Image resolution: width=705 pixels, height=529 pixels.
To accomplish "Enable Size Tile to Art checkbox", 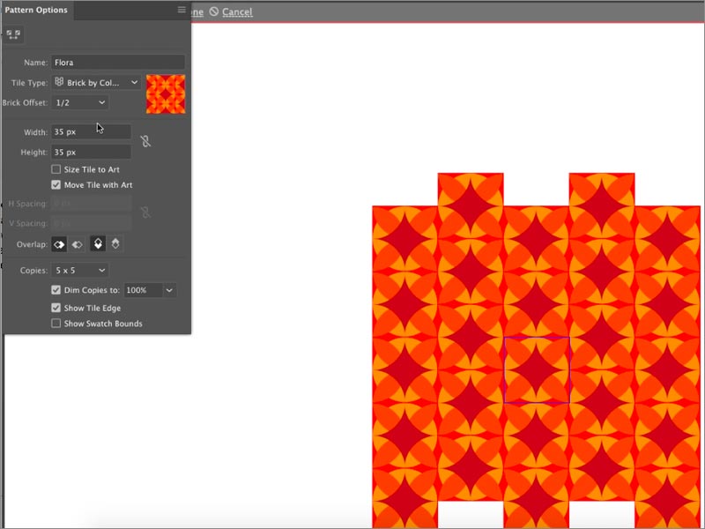I will point(56,169).
